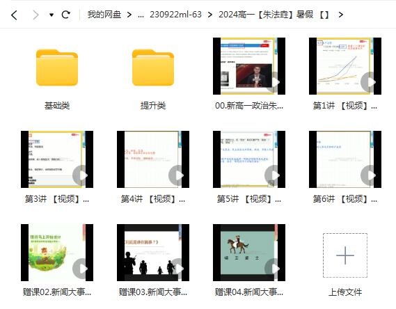This screenshot has height=309, width=396.
Task: Play the 00.新高一政治朱 video via play icon
Action: (x=274, y=82)
